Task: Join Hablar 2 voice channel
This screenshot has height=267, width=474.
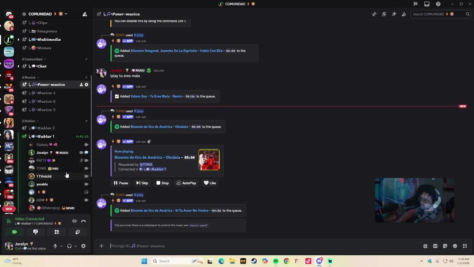Action: (54, 128)
